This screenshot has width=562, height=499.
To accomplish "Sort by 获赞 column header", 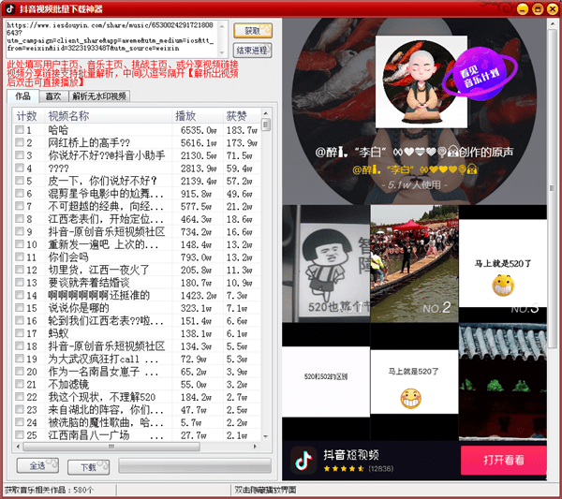I will click(242, 116).
